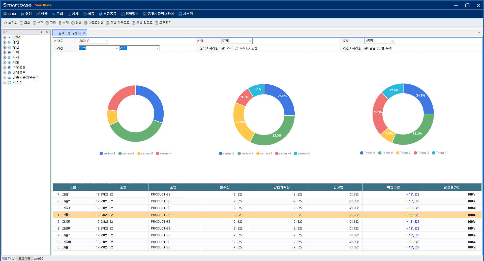Click the 경영정보 calendar icon in the menu bar

[x=123, y=14]
